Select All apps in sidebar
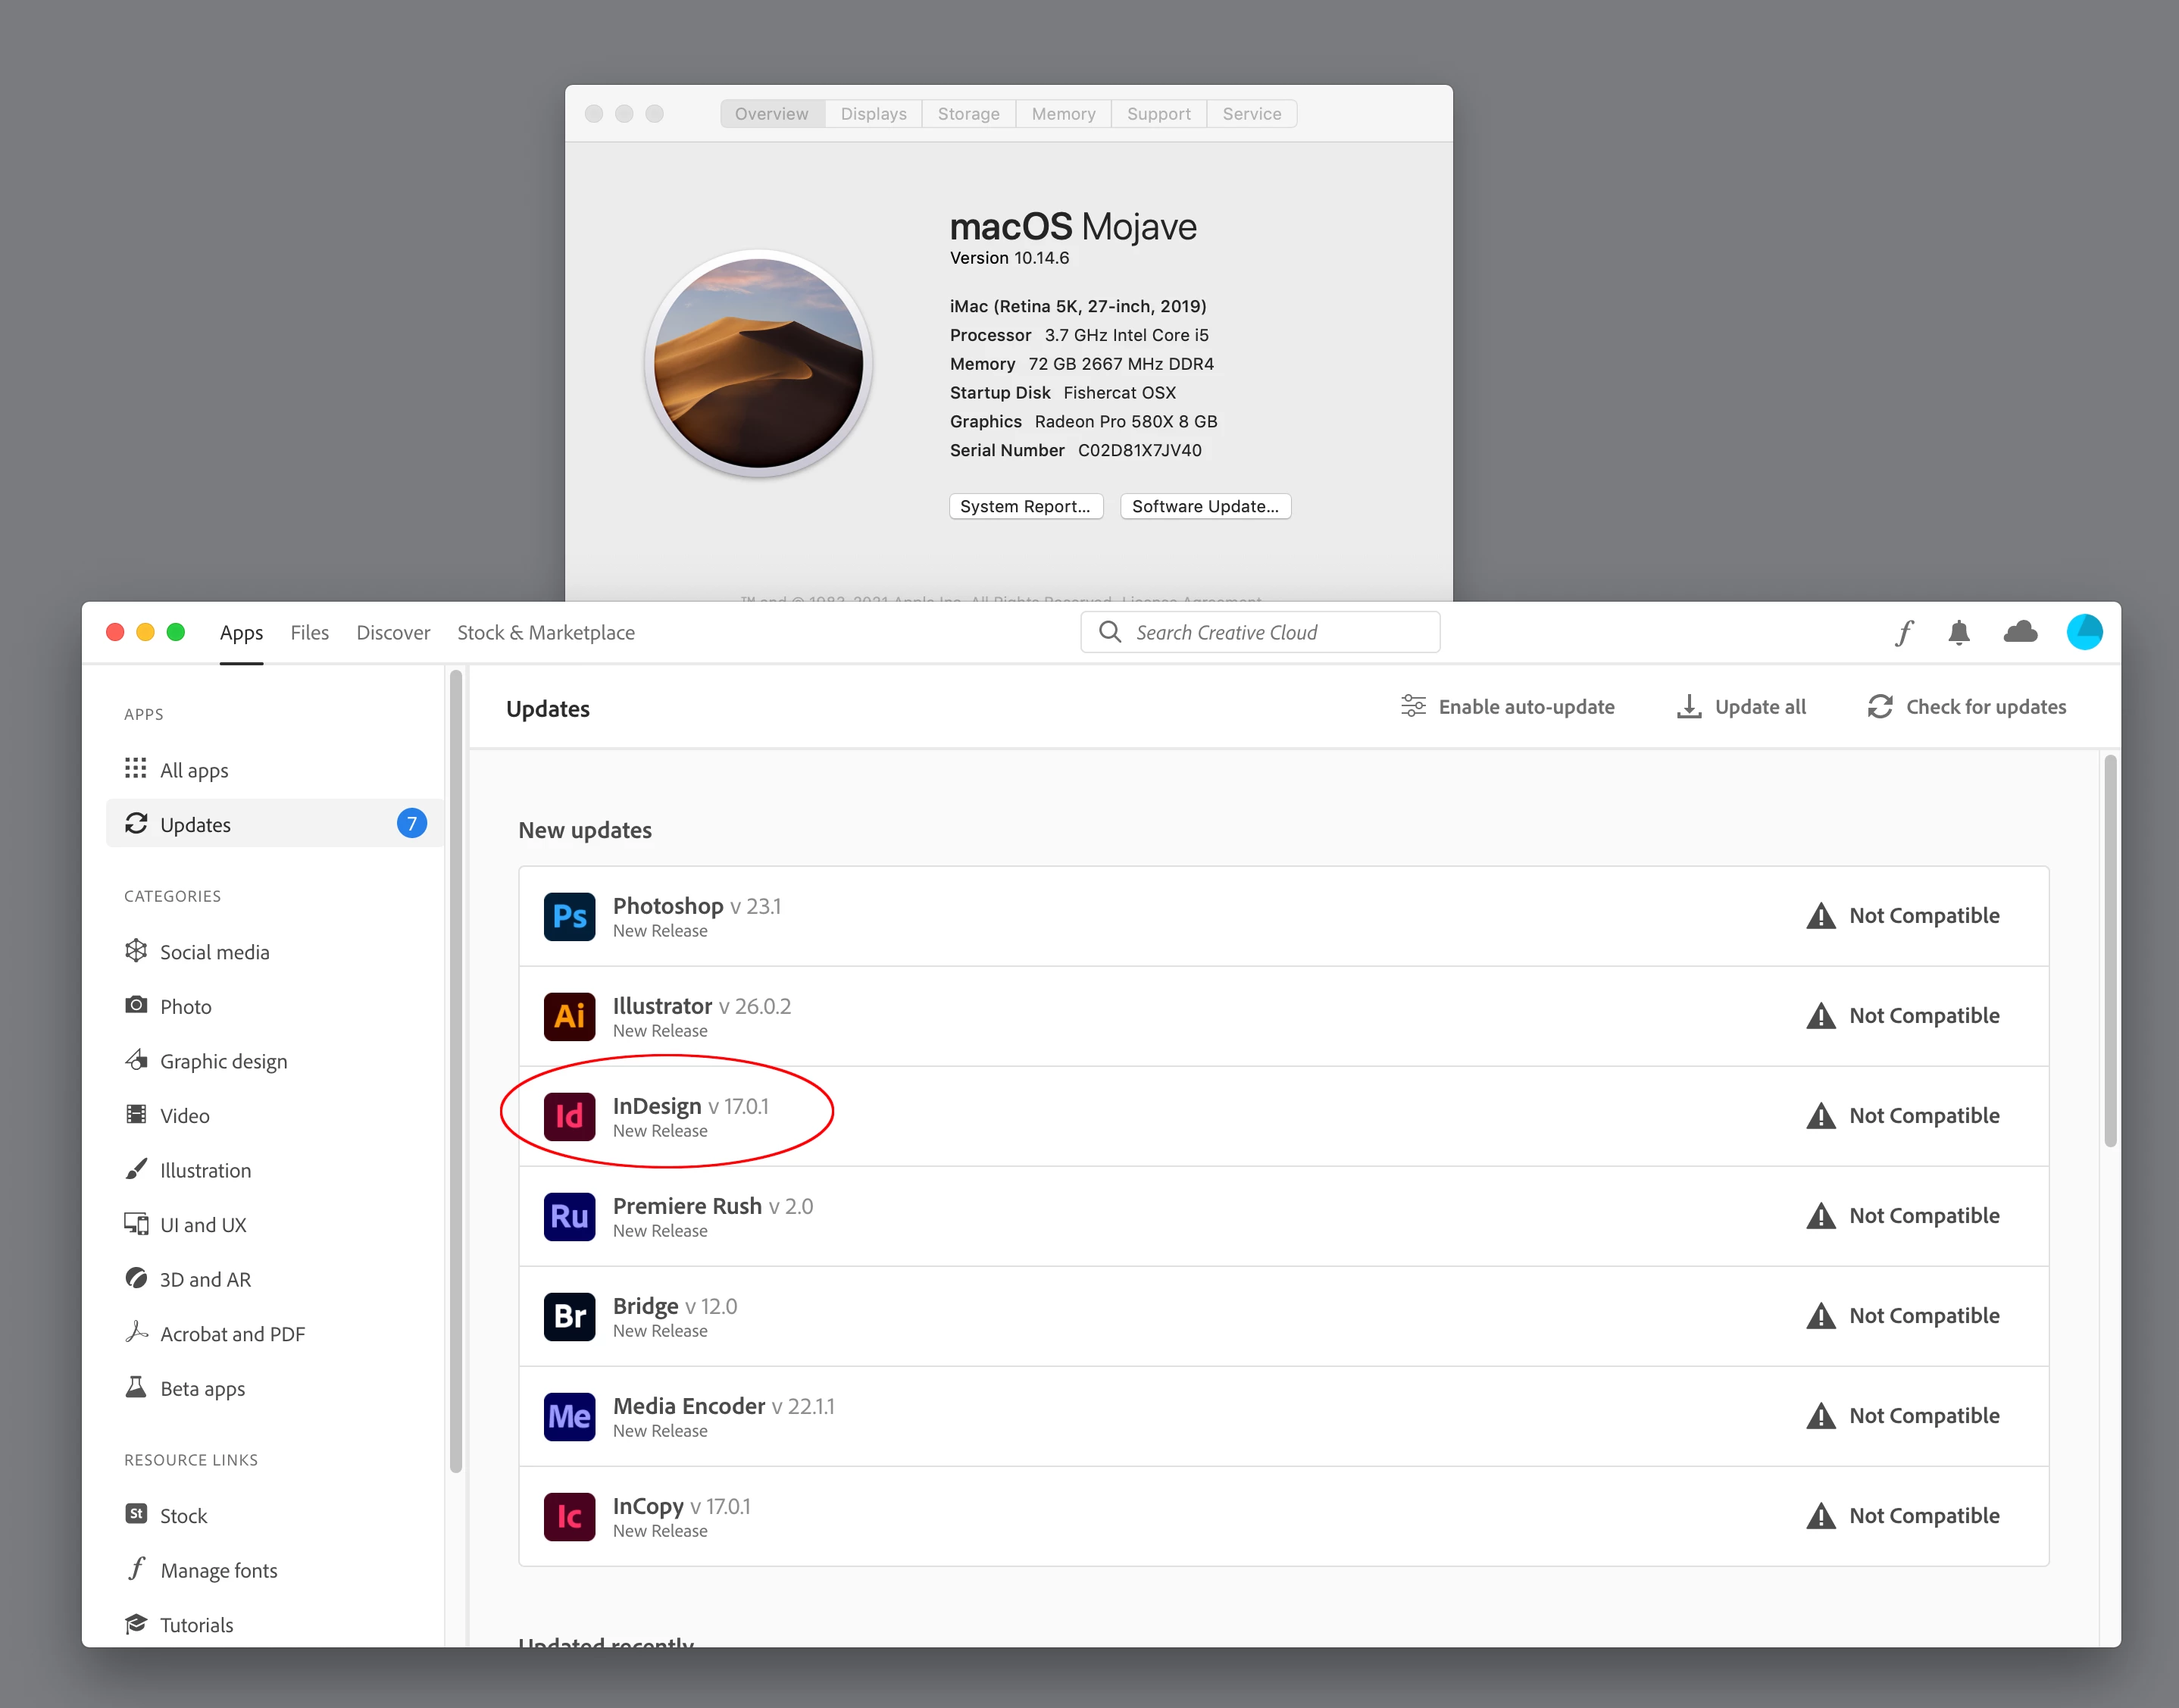 pos(194,770)
